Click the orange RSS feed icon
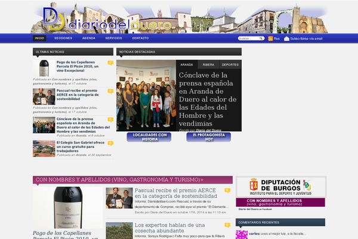Image resolution: width=358 pixels, height=239 pixels. point(270,38)
